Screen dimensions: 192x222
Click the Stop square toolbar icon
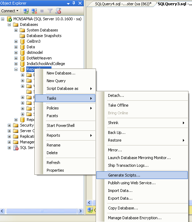click(42, 11)
